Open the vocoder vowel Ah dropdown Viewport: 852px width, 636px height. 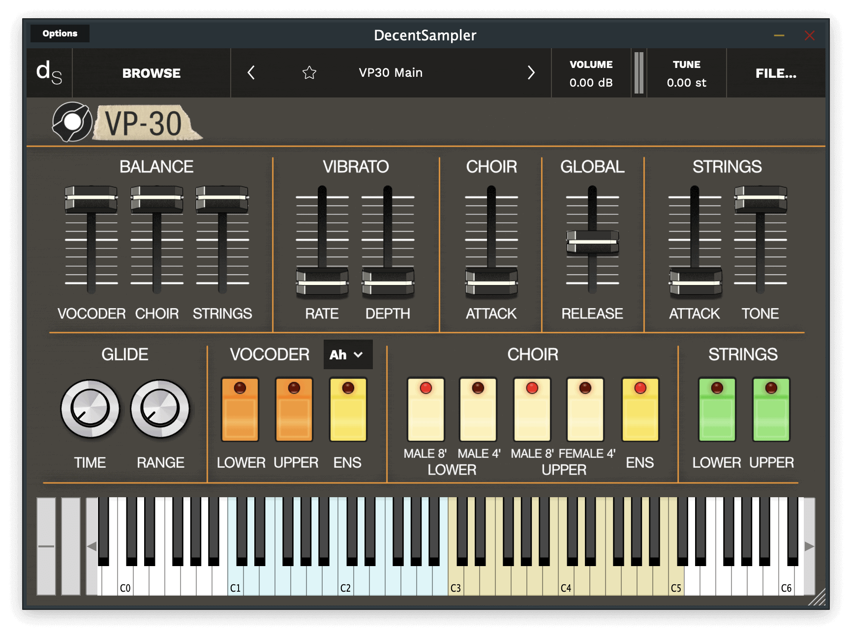point(348,354)
